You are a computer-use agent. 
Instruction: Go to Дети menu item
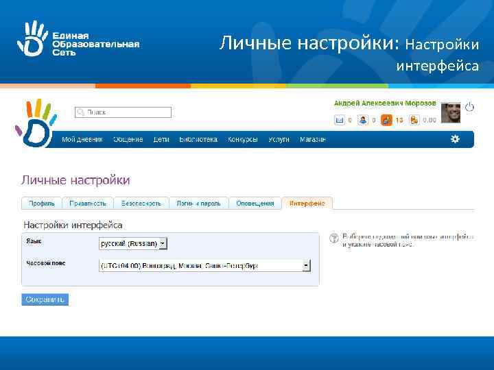click(161, 139)
